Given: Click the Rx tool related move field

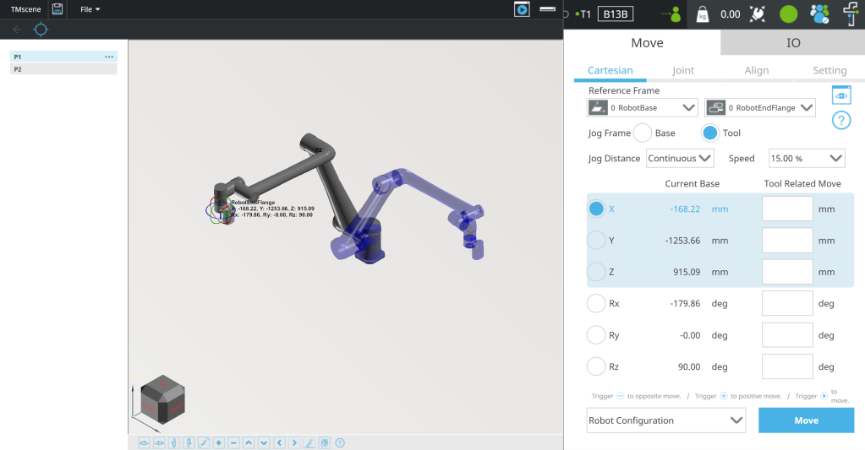Looking at the screenshot, I should tap(787, 303).
